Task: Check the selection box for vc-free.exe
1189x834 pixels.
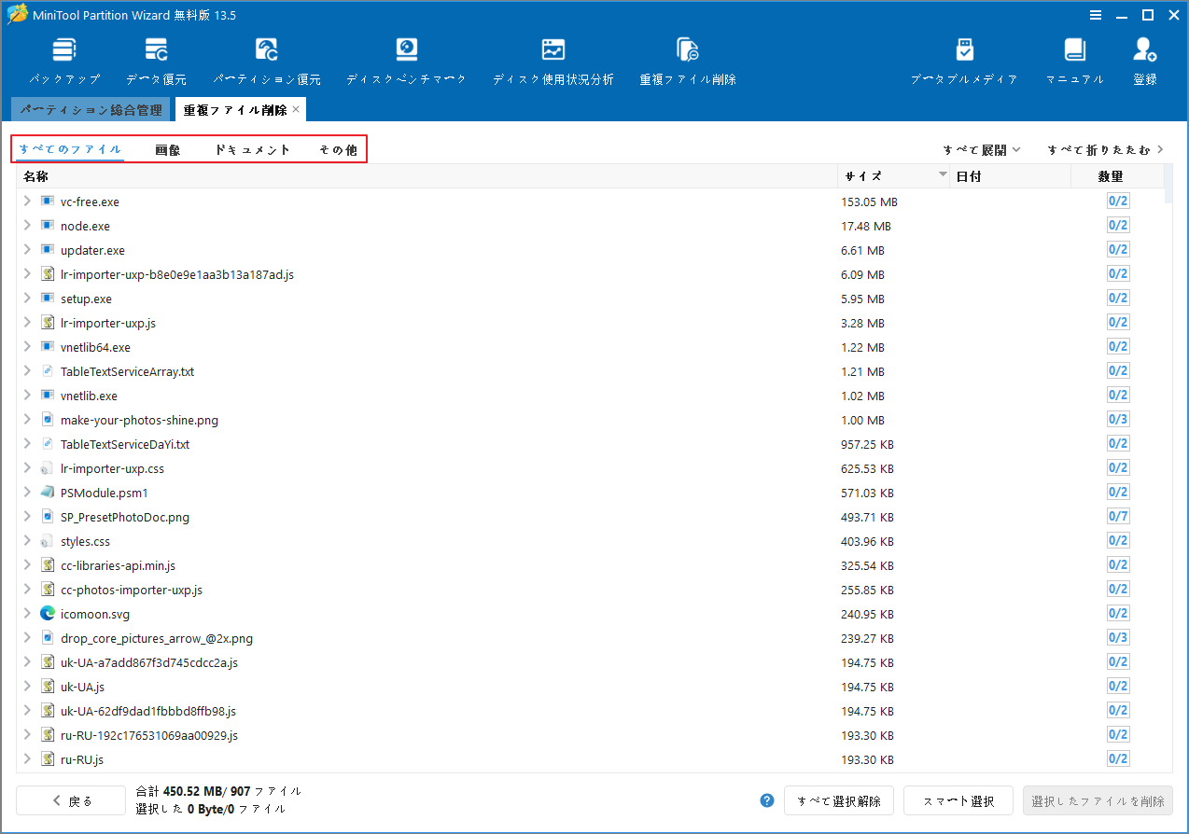Action: click(x=1117, y=201)
